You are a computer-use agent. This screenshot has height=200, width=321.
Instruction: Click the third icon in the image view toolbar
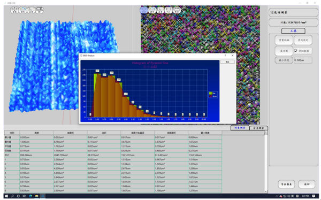point(160,10)
